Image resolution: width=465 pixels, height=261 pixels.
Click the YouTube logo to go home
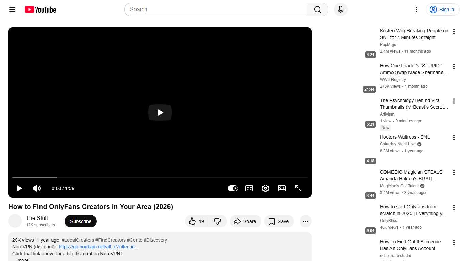tap(40, 10)
